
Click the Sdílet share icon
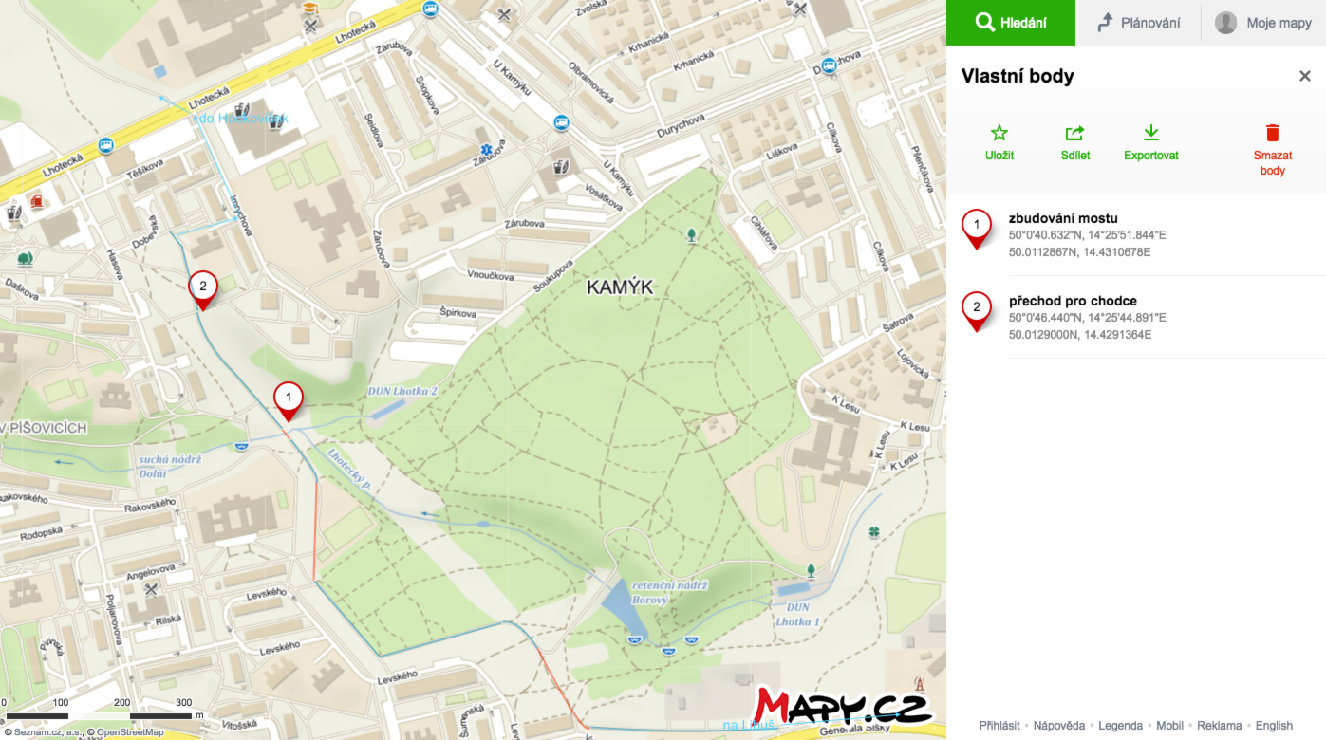pos(1075,133)
